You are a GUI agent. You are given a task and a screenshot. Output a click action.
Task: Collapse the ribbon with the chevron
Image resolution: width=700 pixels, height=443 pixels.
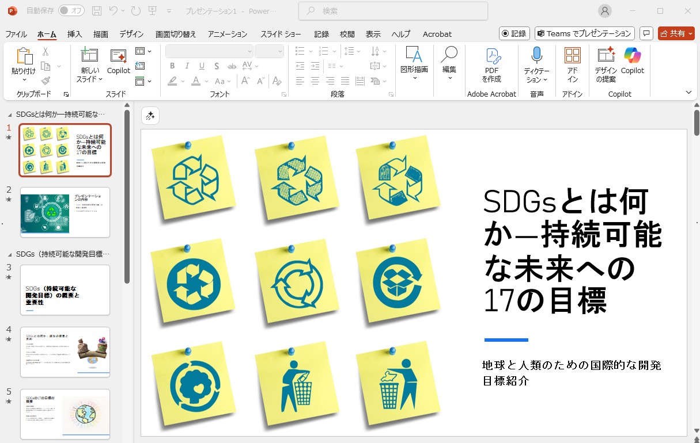click(688, 92)
